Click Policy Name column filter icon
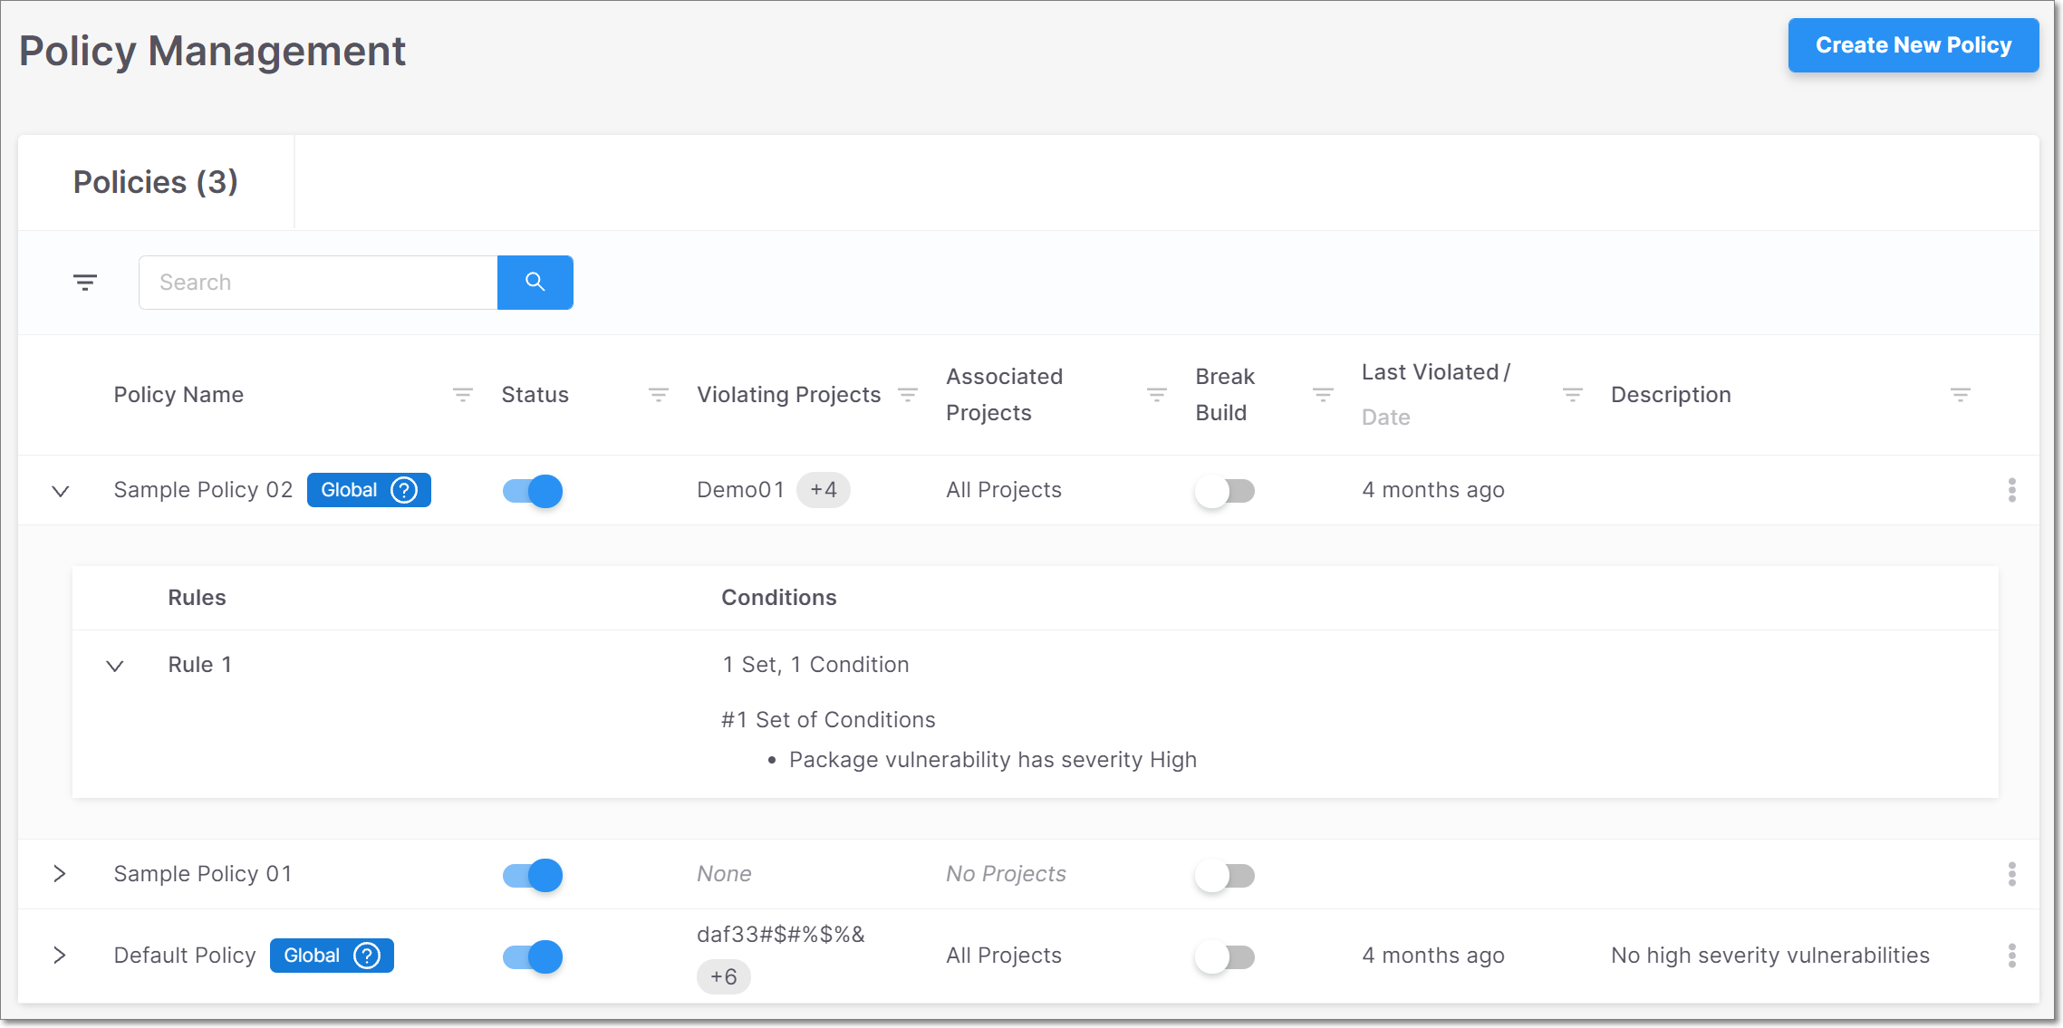 point(462,395)
